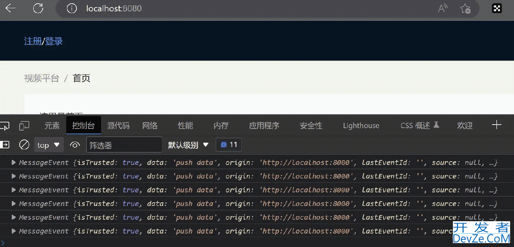The image size is (514, 247).
Task: Open the 注册 link
Action: click(x=33, y=41)
